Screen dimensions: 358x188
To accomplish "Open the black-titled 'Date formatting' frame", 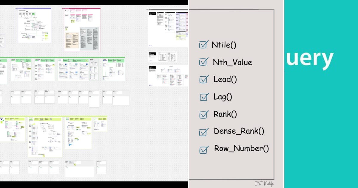I will pyautogui.click(x=162, y=57).
